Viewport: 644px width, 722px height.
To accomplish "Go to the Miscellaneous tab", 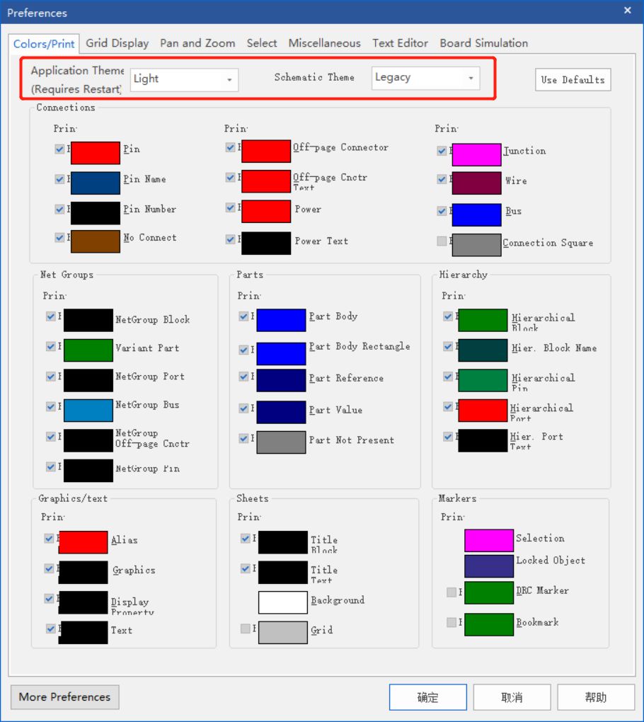I will [x=325, y=43].
